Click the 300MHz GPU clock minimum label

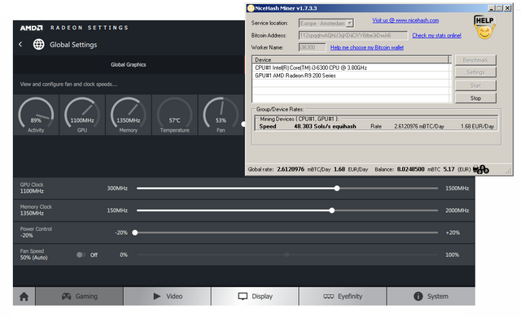(117, 189)
